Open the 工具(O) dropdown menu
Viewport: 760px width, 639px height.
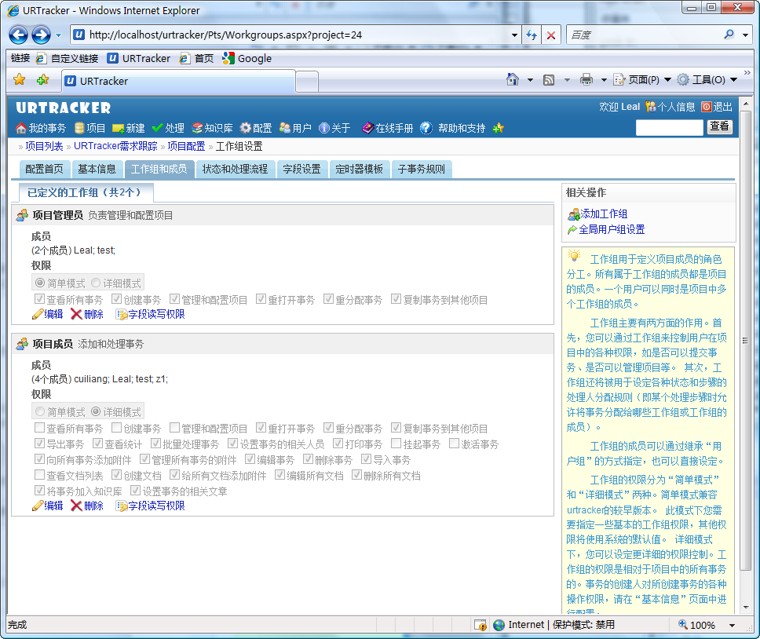tap(707, 80)
